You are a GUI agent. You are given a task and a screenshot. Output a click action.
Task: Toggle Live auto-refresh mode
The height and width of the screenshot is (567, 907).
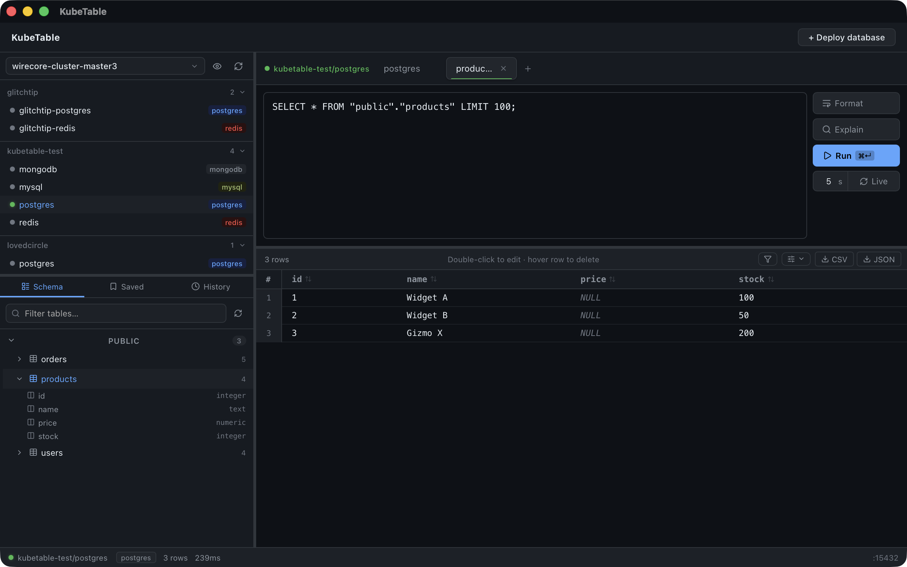(x=874, y=181)
